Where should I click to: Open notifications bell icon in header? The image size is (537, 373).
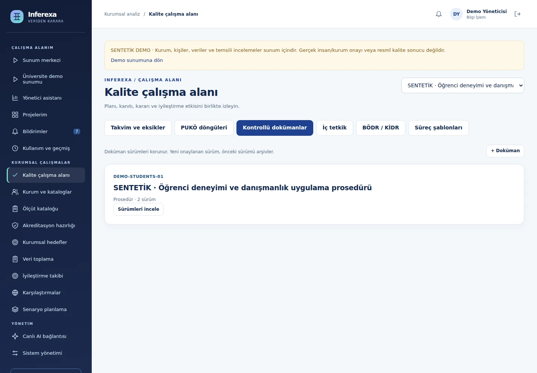pos(439,14)
